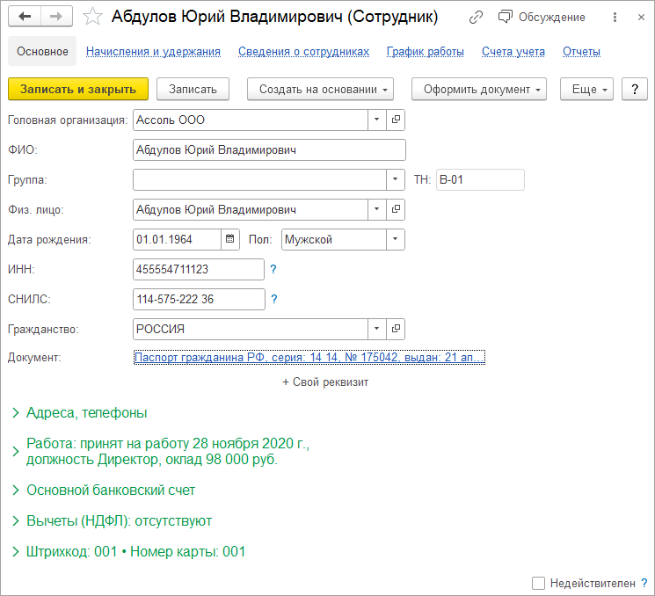Image resolution: width=655 pixels, height=596 pixels.
Task: Add employee card to favorites star
Action: [x=92, y=17]
